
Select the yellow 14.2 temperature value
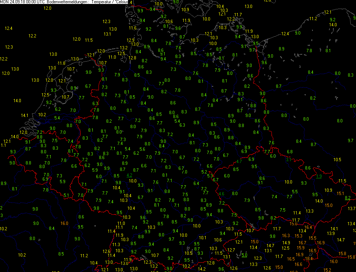[x=202, y=269]
